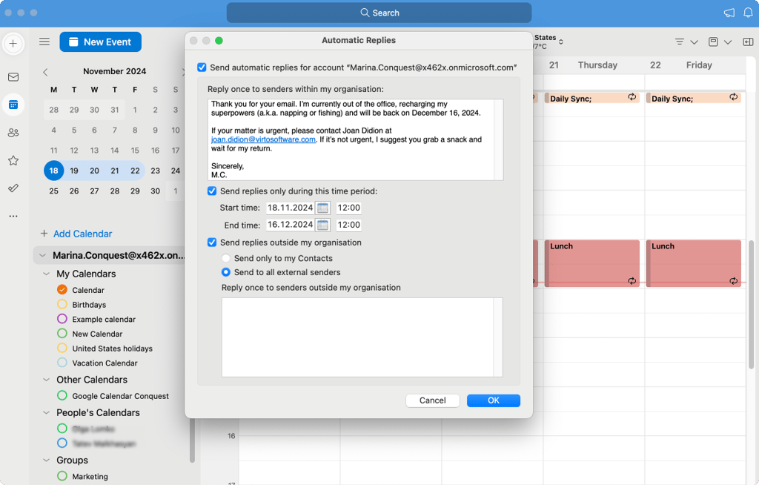The height and width of the screenshot is (485, 759).
Task: Select November 25 in mini calendar
Action: (x=53, y=191)
